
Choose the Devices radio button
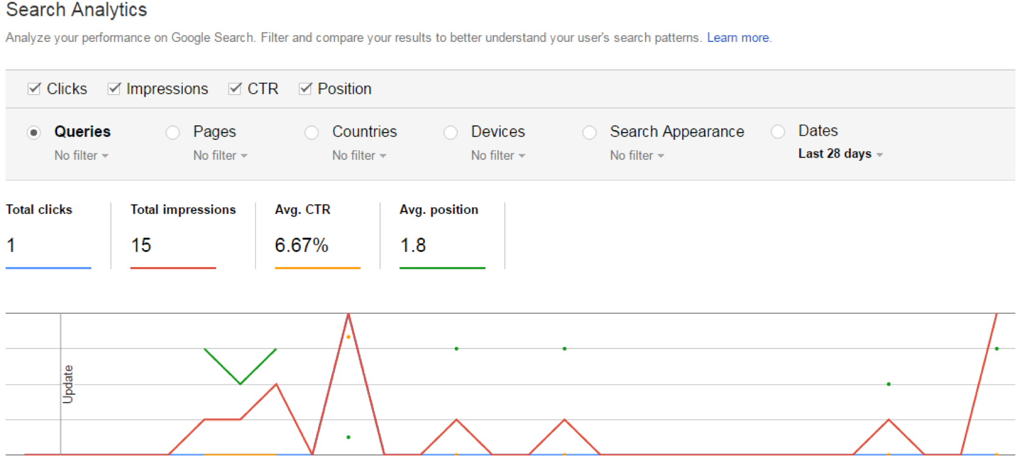(451, 132)
